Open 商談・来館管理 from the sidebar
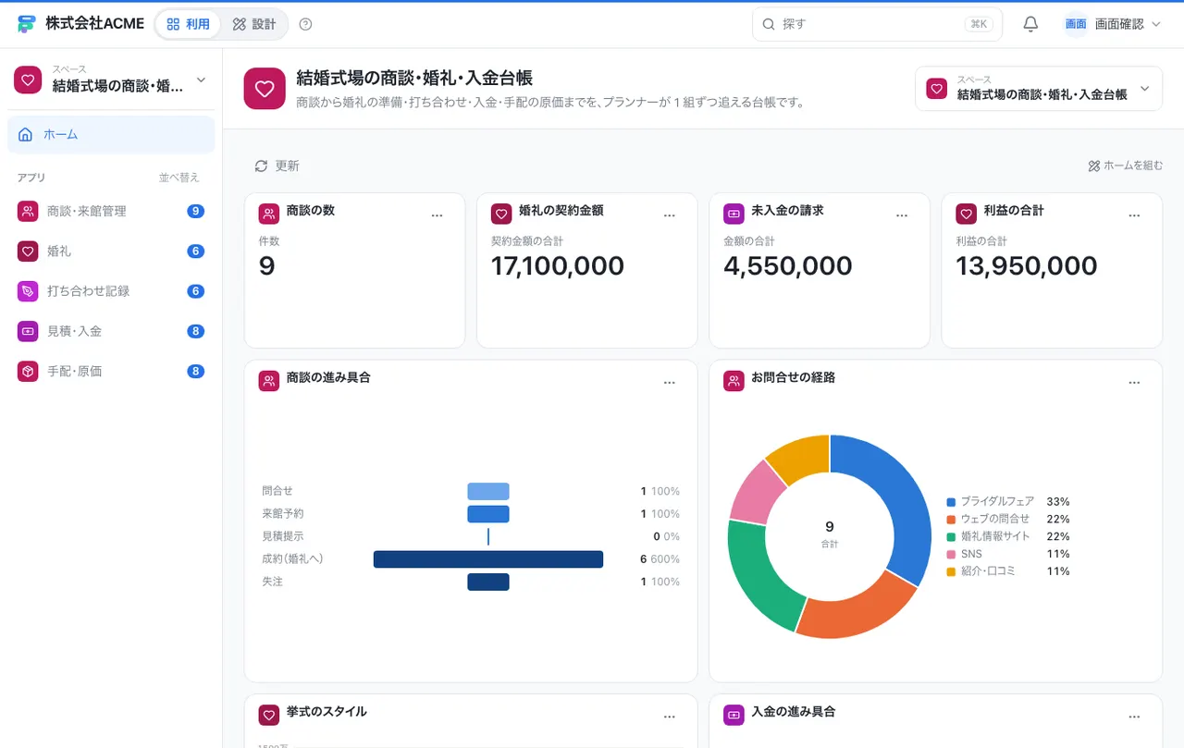The width and height of the screenshot is (1184, 748). coord(111,212)
